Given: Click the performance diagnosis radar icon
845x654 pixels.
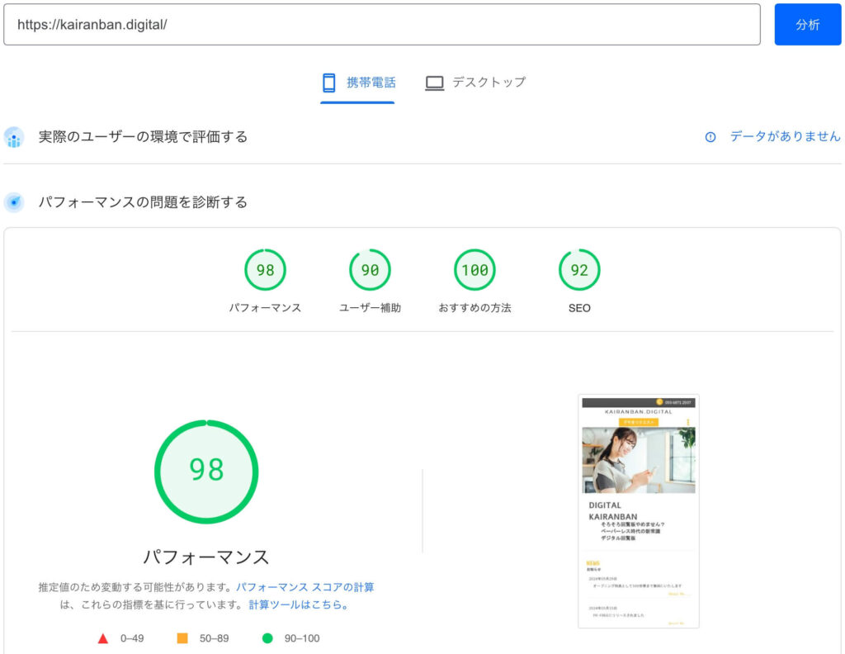Looking at the screenshot, I should [x=14, y=202].
